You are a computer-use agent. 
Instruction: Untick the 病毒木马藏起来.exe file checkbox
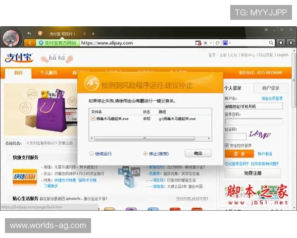(x=93, y=119)
